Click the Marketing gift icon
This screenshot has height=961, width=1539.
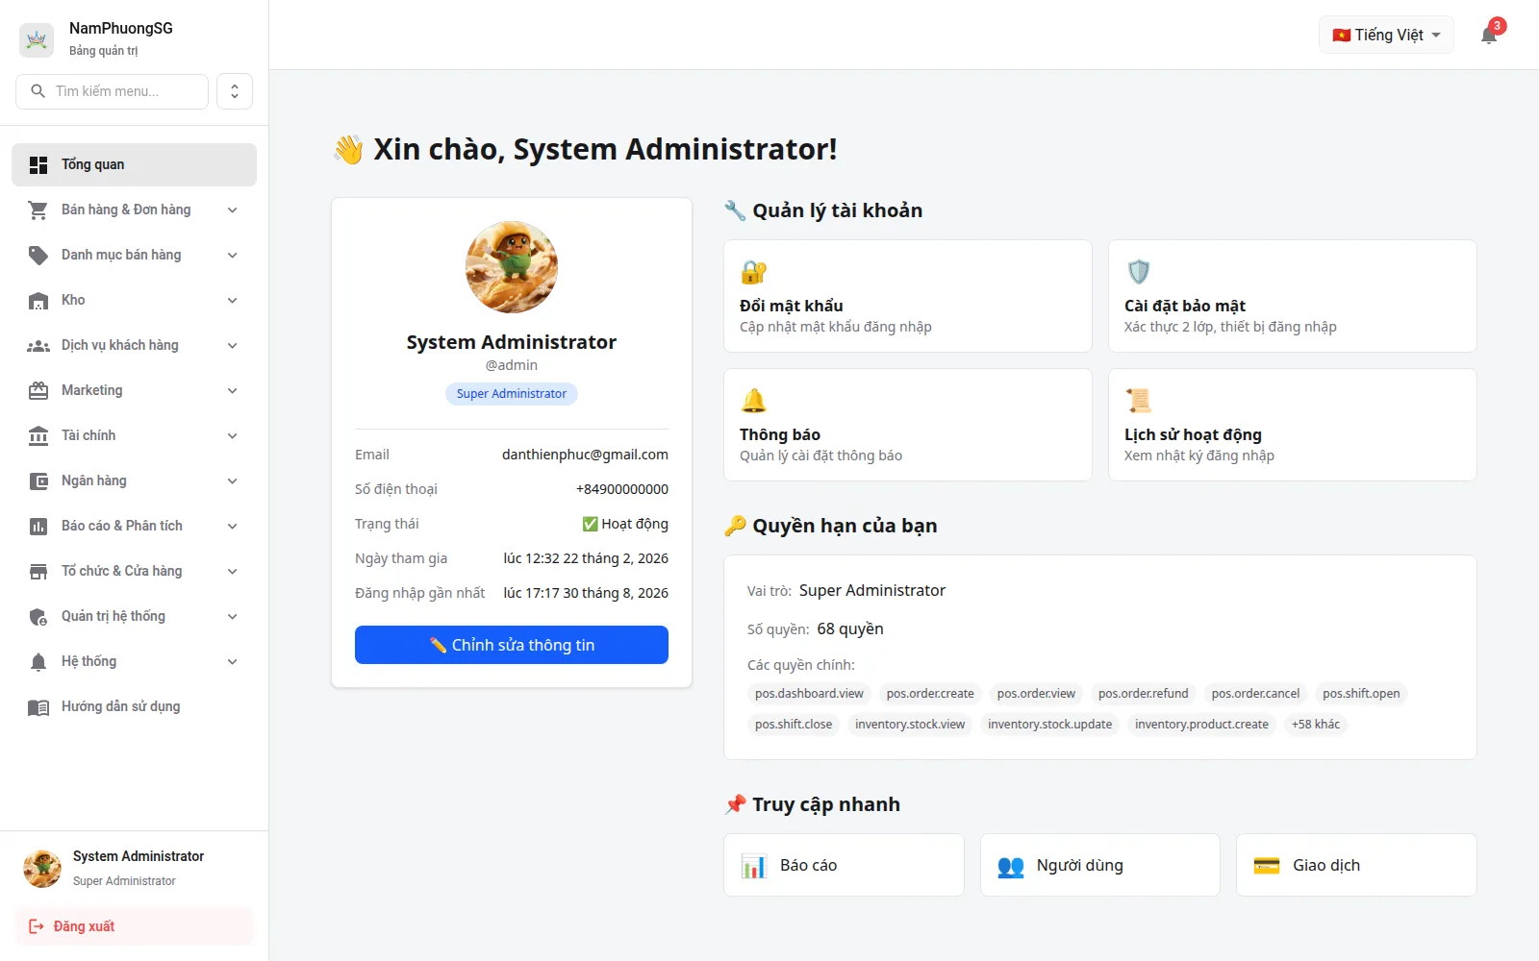click(38, 391)
